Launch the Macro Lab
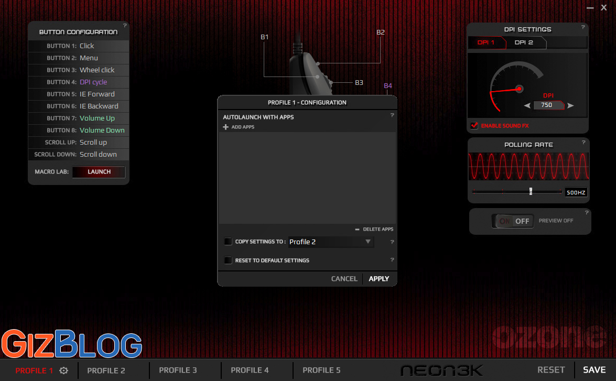616x381 pixels. [x=99, y=172]
